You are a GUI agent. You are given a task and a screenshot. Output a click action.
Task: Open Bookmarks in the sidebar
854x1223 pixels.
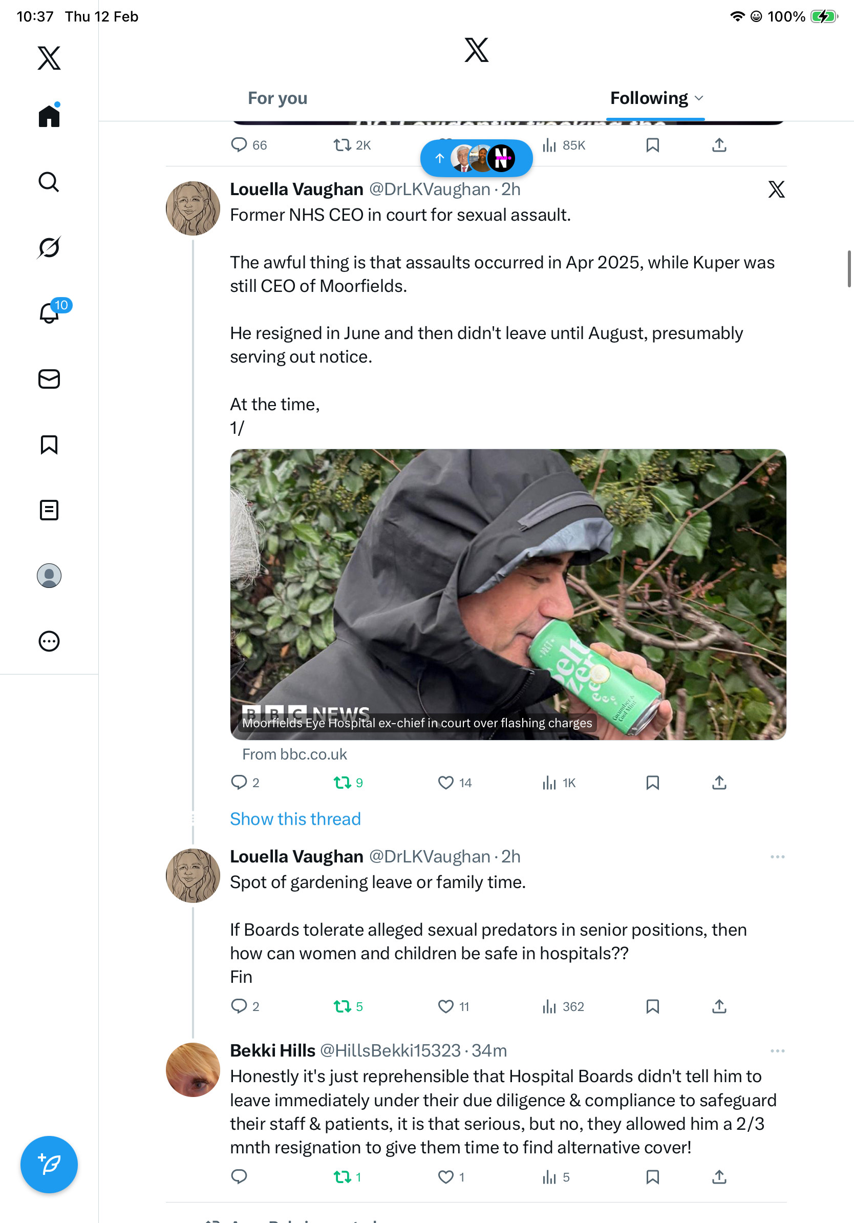(x=49, y=445)
